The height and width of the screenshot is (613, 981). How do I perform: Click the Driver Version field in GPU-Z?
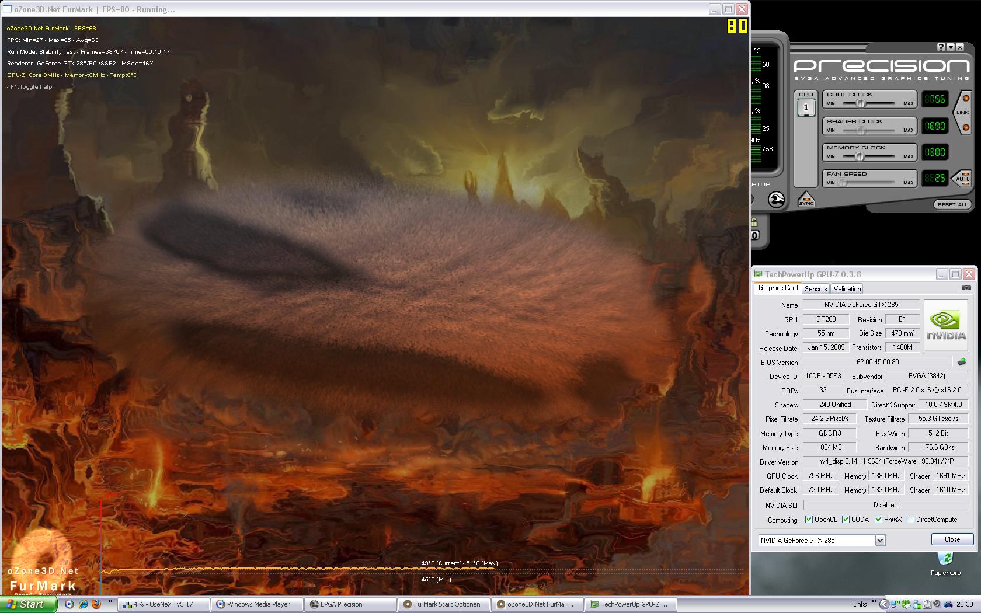click(x=885, y=461)
